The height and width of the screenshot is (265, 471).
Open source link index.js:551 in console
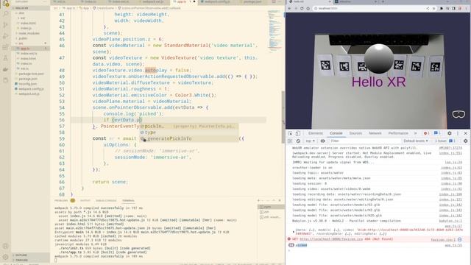(450, 153)
